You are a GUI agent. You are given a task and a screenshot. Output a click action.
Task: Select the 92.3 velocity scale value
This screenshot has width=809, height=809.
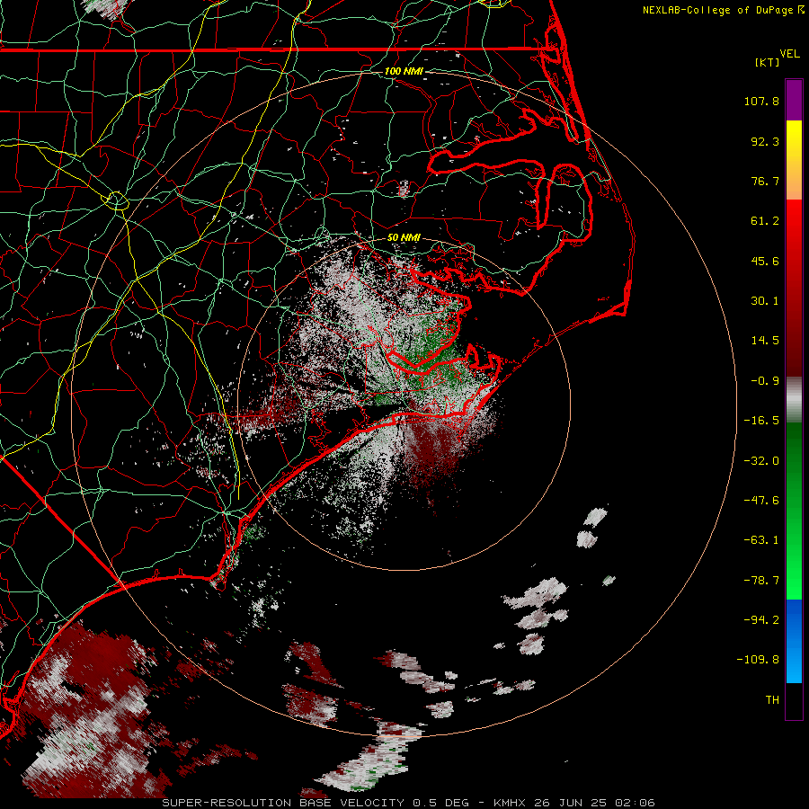pos(765,141)
